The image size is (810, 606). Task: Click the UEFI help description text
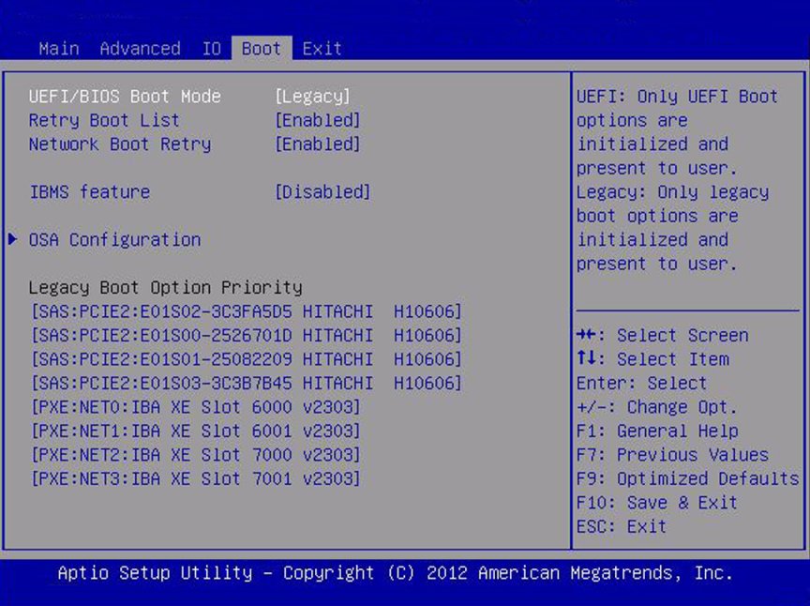677,132
